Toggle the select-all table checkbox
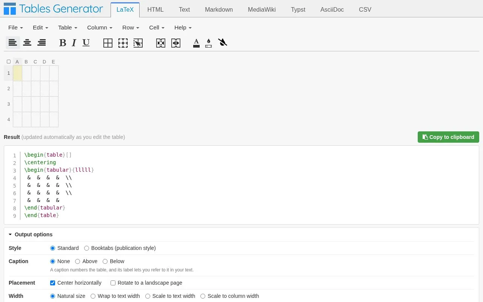 9,62
